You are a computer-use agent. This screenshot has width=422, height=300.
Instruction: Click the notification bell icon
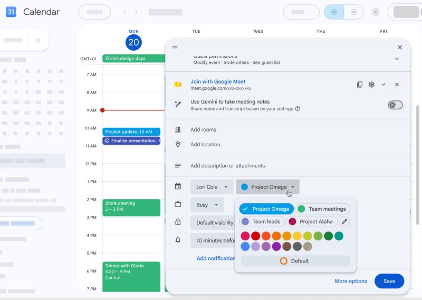178,240
